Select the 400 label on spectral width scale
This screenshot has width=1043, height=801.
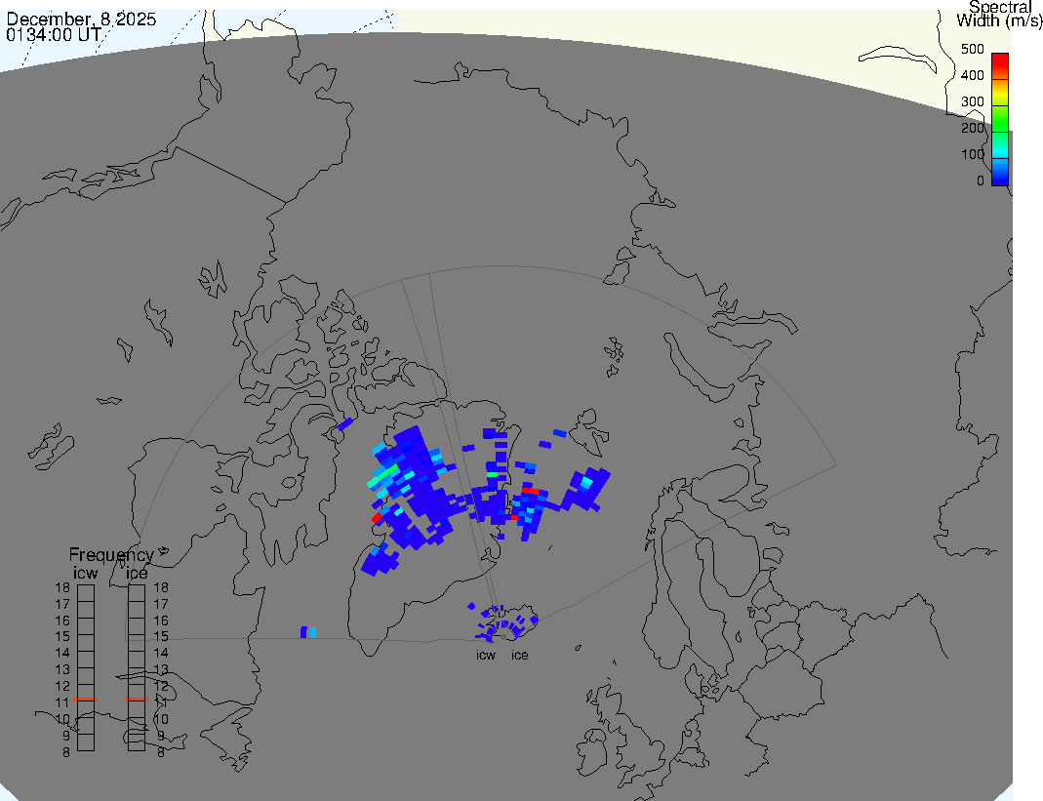coord(973,75)
